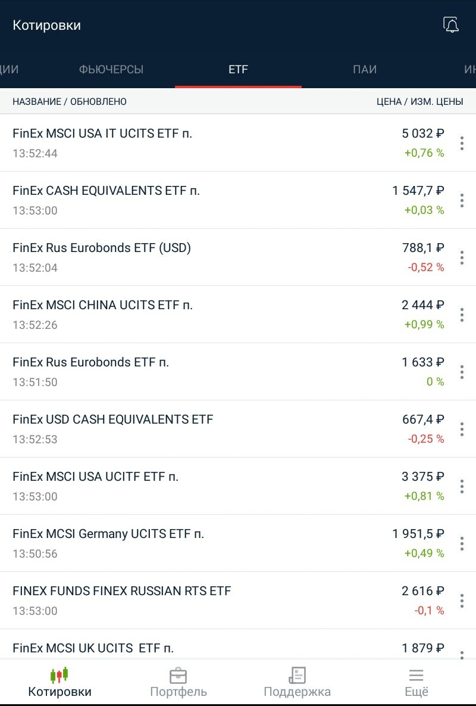Open three-dot menu for FinEx Rus Eurobonds (USD)
Viewport: 476px width, 706px height.
point(462,257)
